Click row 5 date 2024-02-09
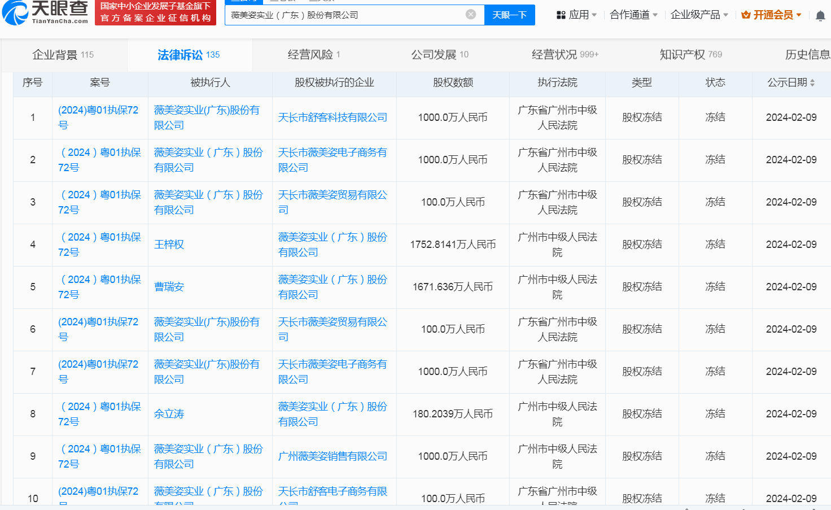Viewport: 831px width, 510px height. [791, 287]
